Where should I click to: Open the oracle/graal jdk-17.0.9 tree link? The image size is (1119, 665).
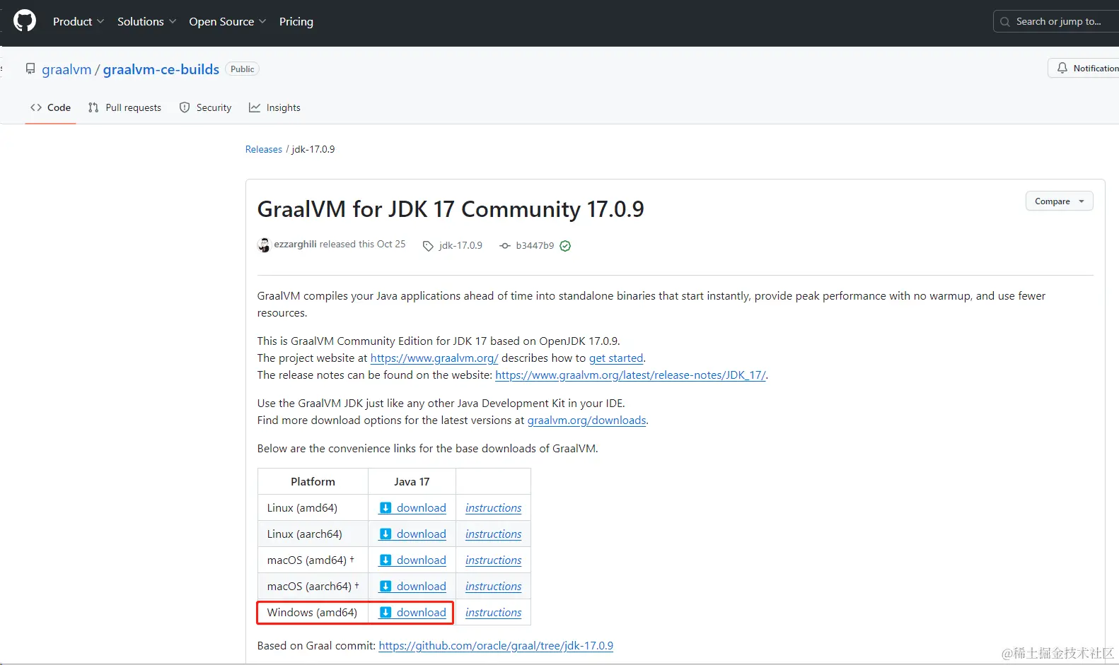click(496, 646)
